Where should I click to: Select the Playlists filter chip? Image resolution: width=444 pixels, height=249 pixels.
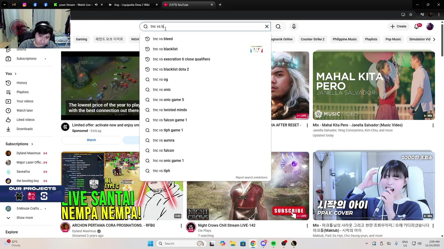[x=371, y=39]
